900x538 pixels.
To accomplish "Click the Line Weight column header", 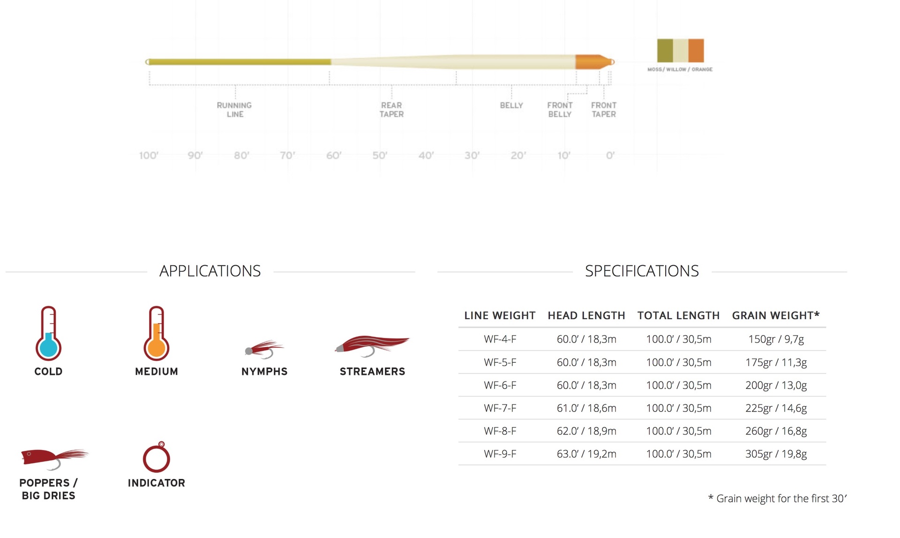I will pos(500,315).
